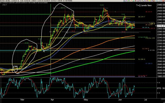Click the 2280.00 price axis label

pos(161,32)
